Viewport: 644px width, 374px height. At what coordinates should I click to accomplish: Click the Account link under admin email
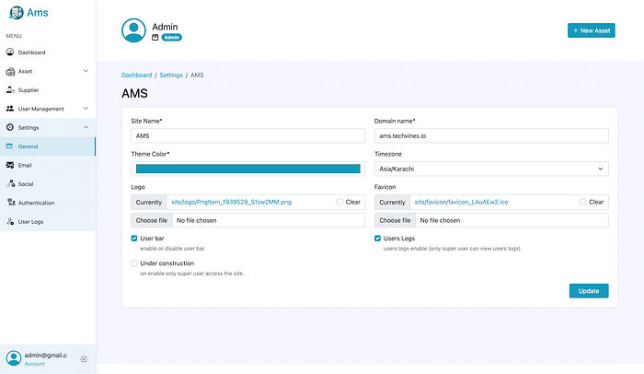35,364
